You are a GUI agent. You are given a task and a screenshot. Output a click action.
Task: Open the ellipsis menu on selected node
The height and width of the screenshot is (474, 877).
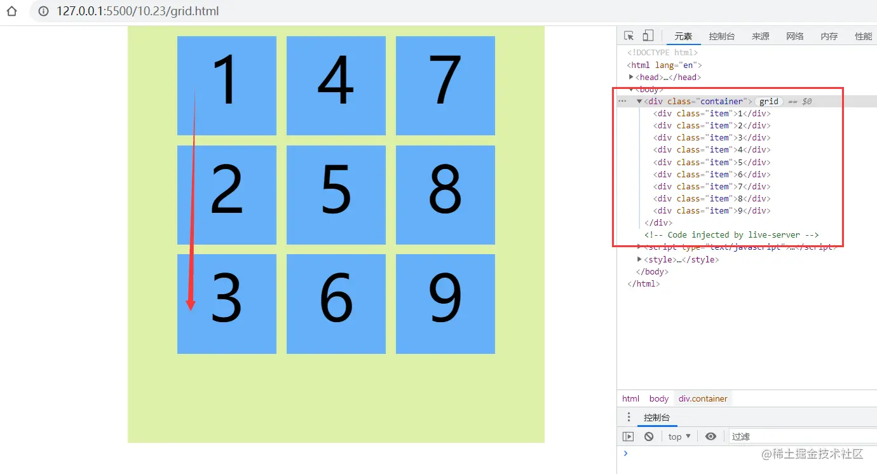coord(623,101)
